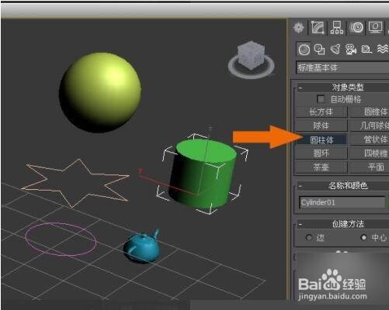
Task: Select the 边 radio button
Action: coord(309,237)
